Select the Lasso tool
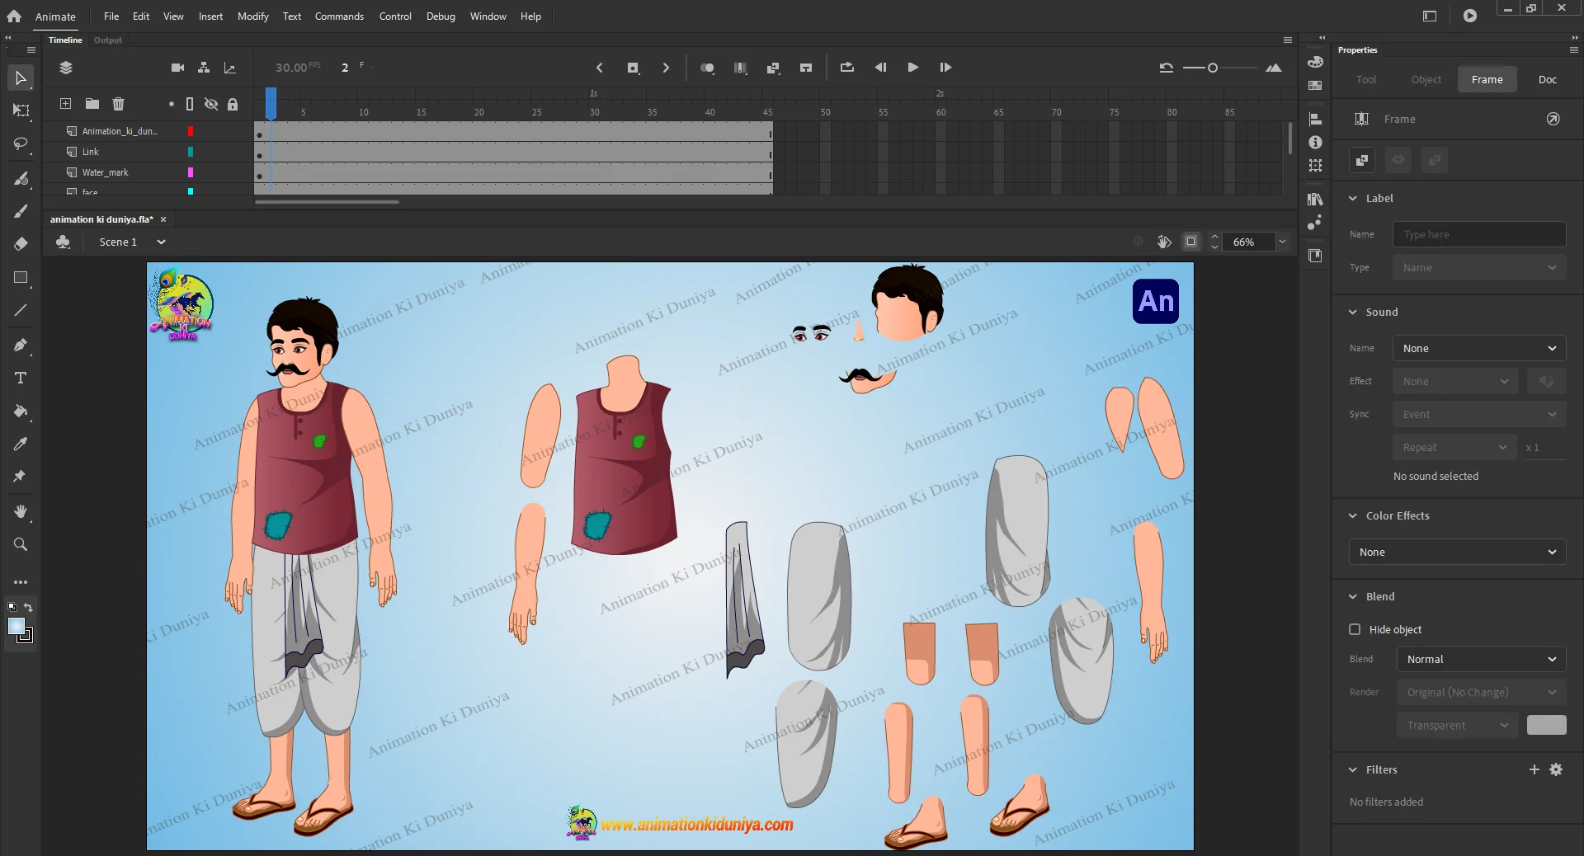 coord(21,144)
